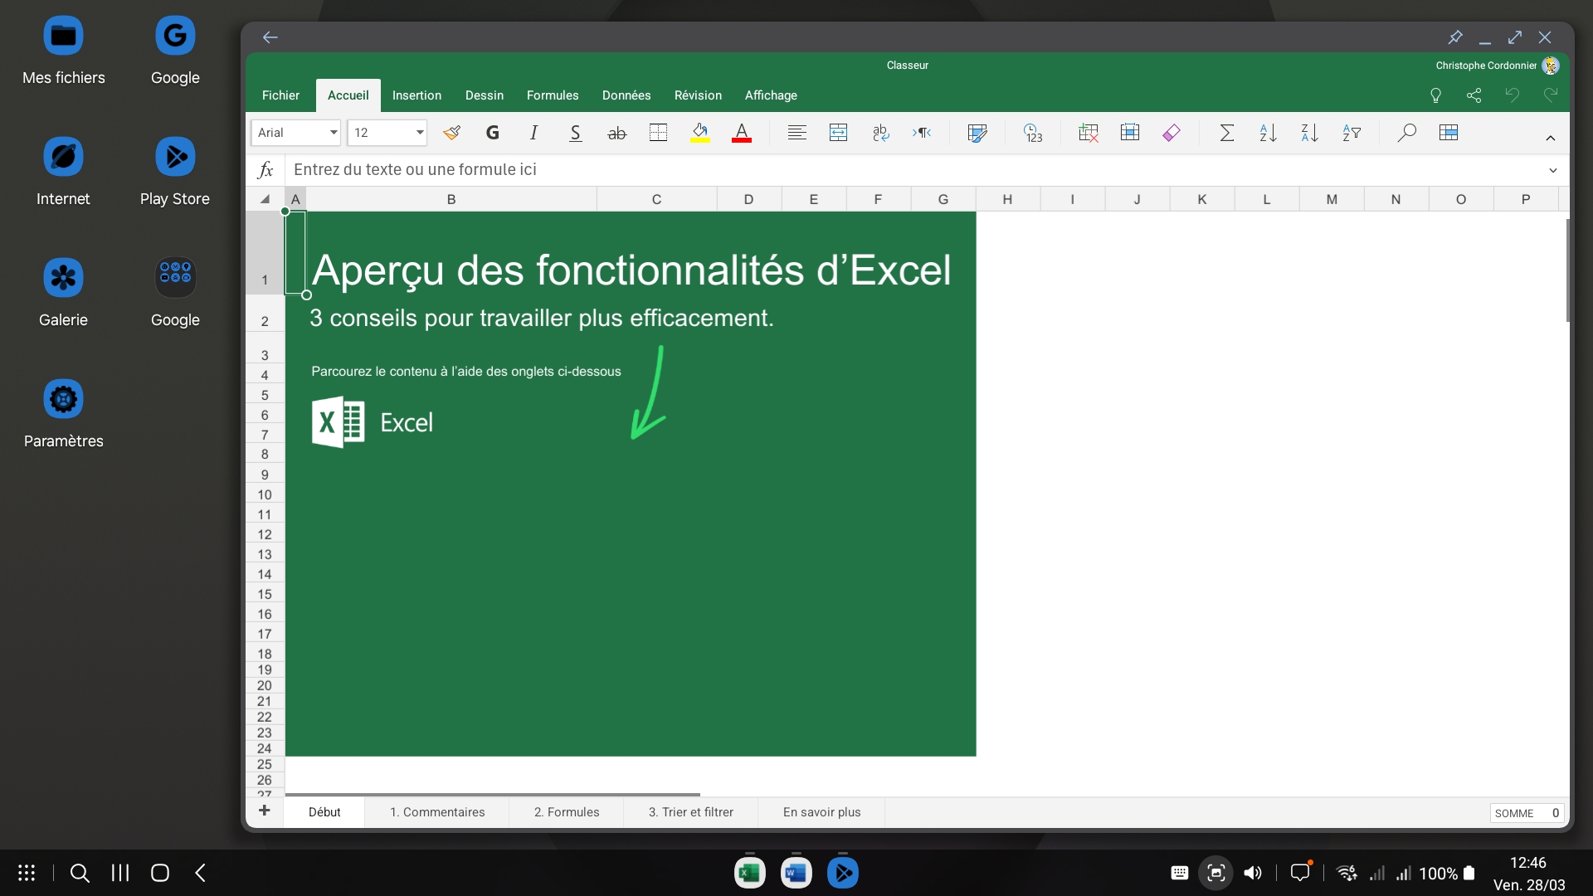Open the font size 12 dropdown
This screenshot has height=896, width=1593.
pyautogui.click(x=387, y=133)
